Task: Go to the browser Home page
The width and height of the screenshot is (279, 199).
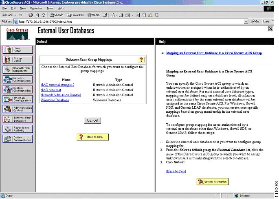Action: tap(44, 15)
